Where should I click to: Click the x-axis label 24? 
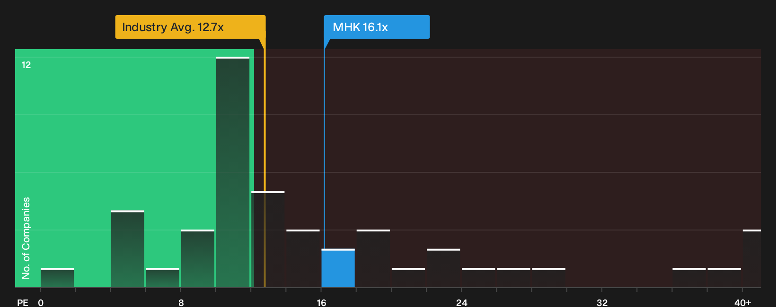click(x=461, y=302)
